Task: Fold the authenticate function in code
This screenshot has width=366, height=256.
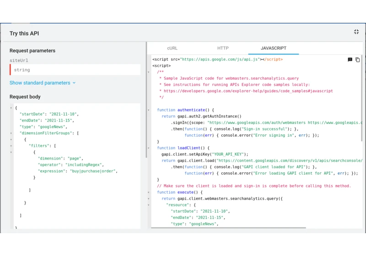Action: tap(148, 110)
